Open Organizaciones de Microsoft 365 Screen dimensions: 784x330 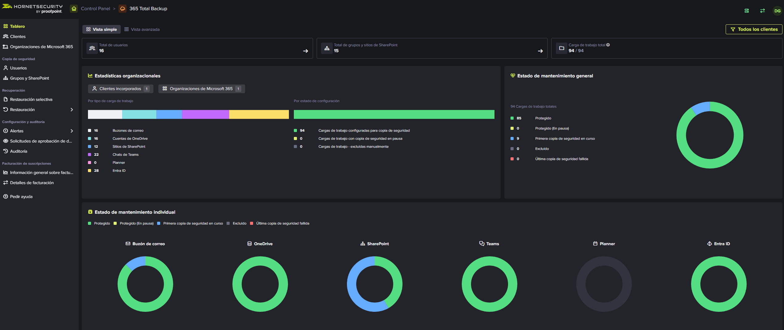click(41, 47)
